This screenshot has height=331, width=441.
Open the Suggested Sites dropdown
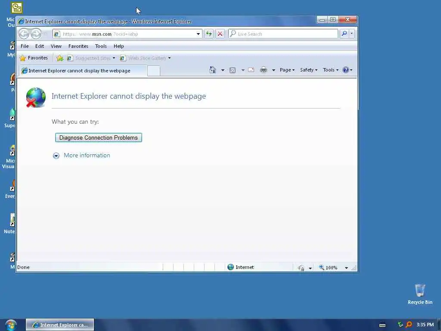[x=114, y=58]
